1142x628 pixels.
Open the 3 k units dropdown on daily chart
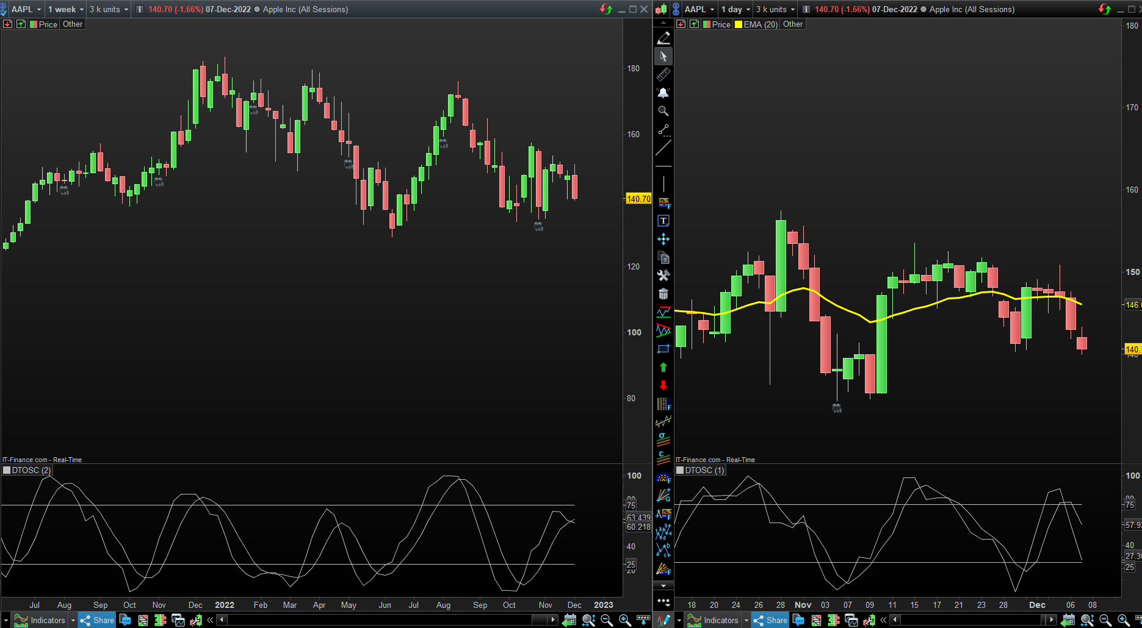point(776,9)
